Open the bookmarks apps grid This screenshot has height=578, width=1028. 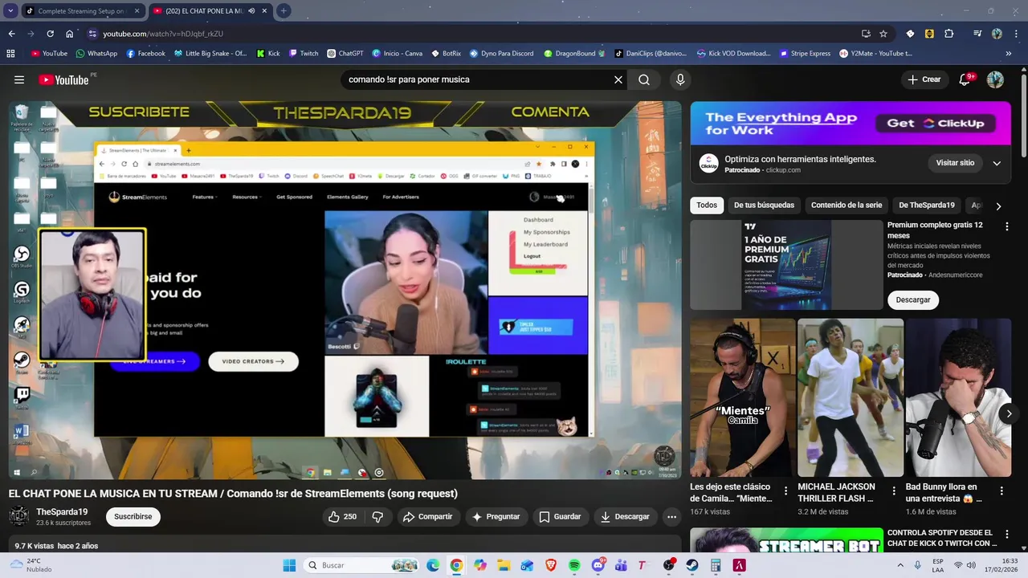click(x=10, y=54)
